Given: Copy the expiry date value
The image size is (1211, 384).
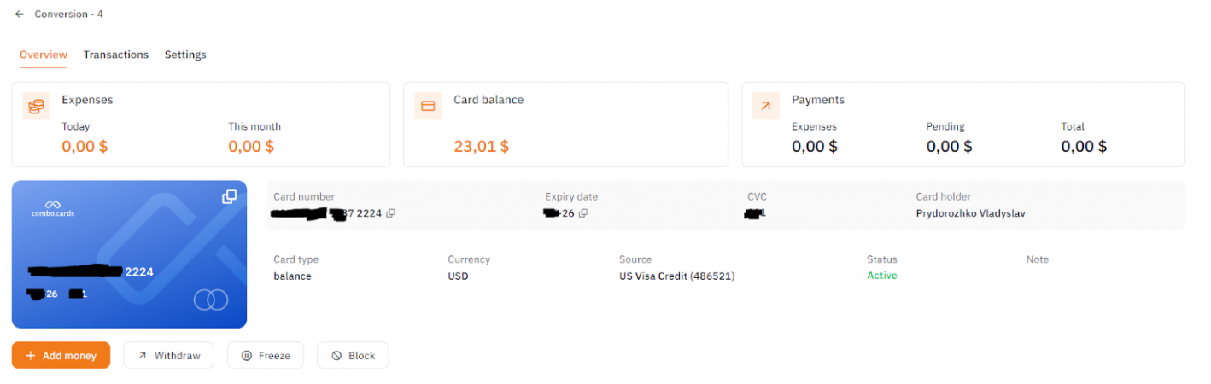Looking at the screenshot, I should [x=583, y=213].
